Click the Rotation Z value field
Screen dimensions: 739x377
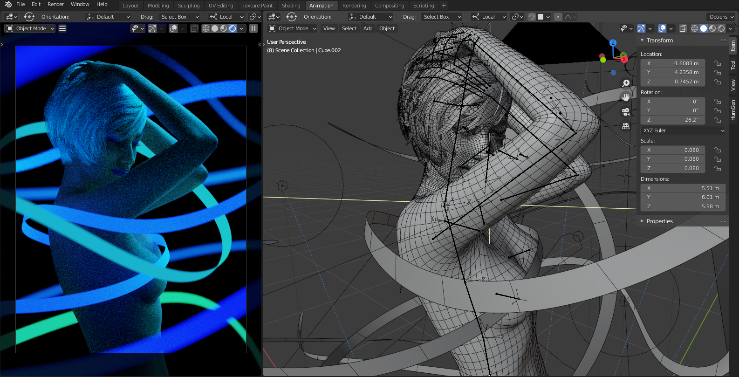(673, 120)
